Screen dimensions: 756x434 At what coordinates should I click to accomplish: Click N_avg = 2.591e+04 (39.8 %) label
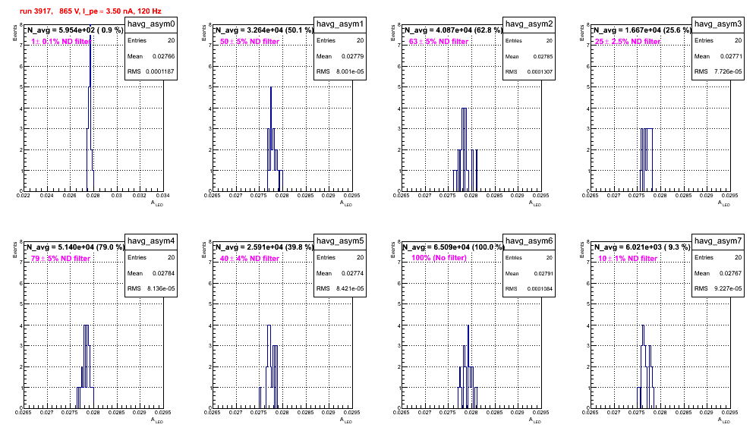[x=264, y=247]
